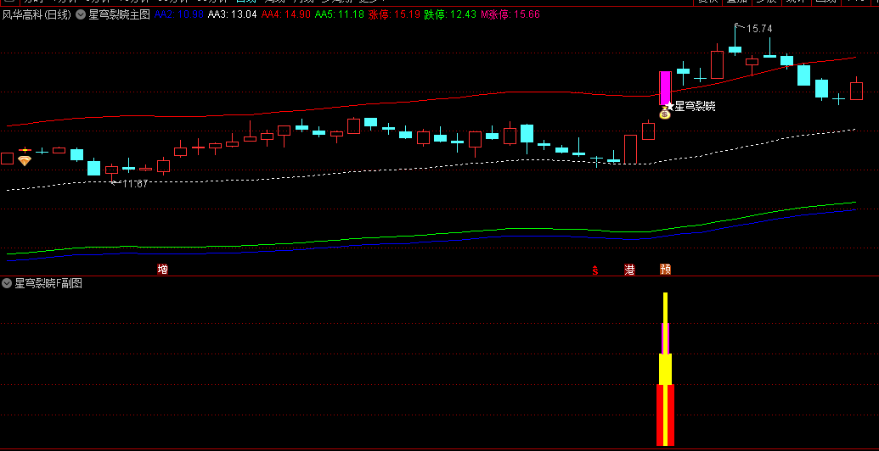Open the 增 event marker

pos(162,270)
